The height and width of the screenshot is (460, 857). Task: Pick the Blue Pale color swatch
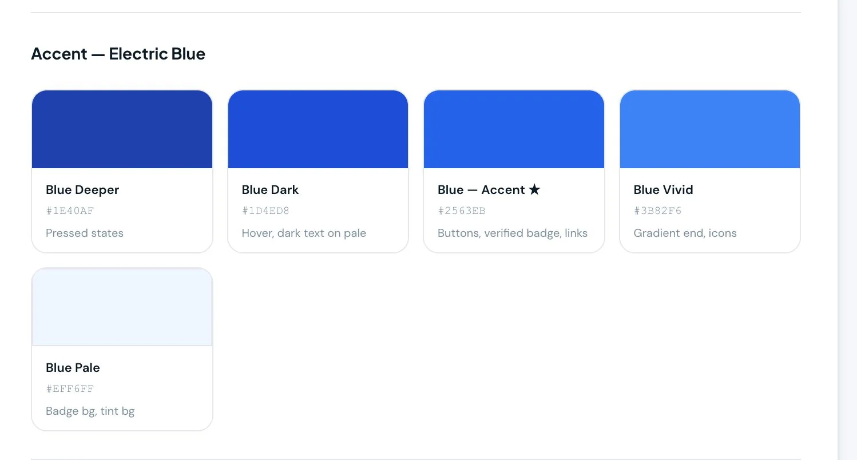(122, 307)
